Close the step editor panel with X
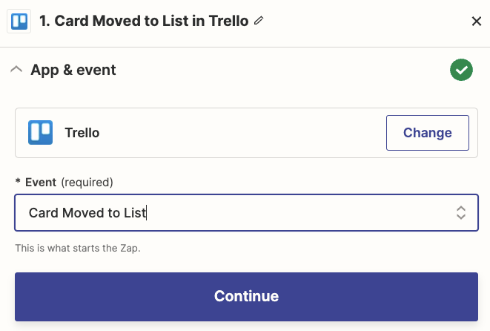490x331 pixels. point(477,21)
